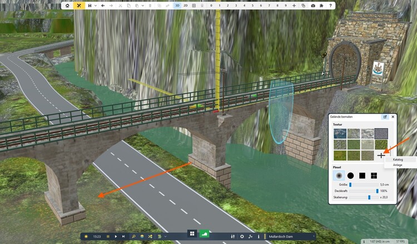The height and width of the screenshot is (244, 417).
Task: Choose Anlage from the popup menu
Action: tap(398, 165)
